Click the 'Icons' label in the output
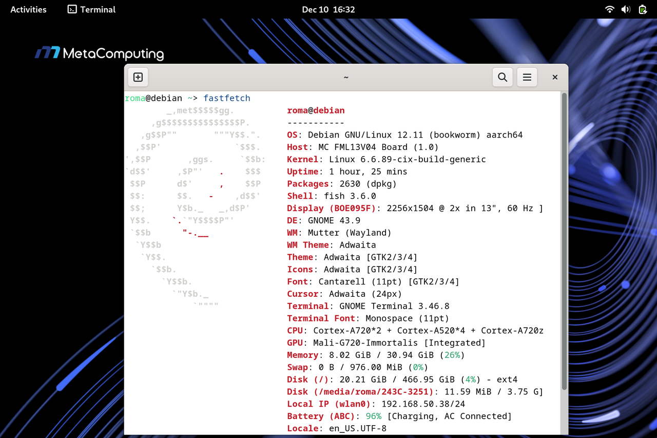Screen dimensions: 657x438 tap(300, 270)
